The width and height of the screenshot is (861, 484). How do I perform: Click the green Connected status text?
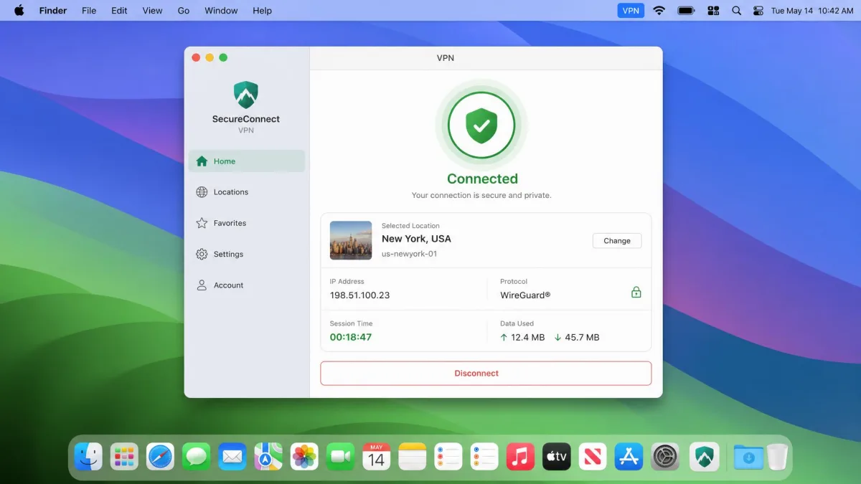tap(482, 179)
